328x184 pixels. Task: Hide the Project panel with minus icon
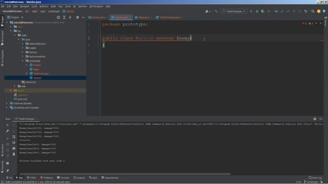click(83, 17)
